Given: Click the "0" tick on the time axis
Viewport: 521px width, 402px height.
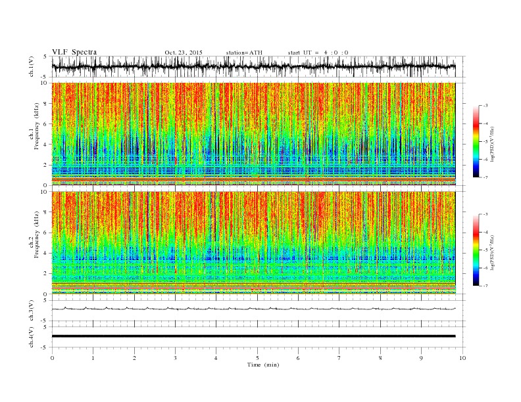Looking at the screenshot, I should 52,358.
